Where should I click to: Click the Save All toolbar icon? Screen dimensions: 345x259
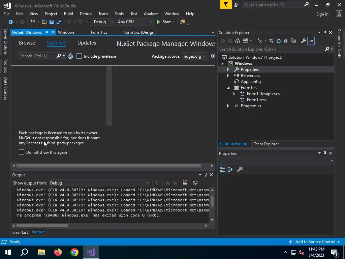(x=59, y=22)
